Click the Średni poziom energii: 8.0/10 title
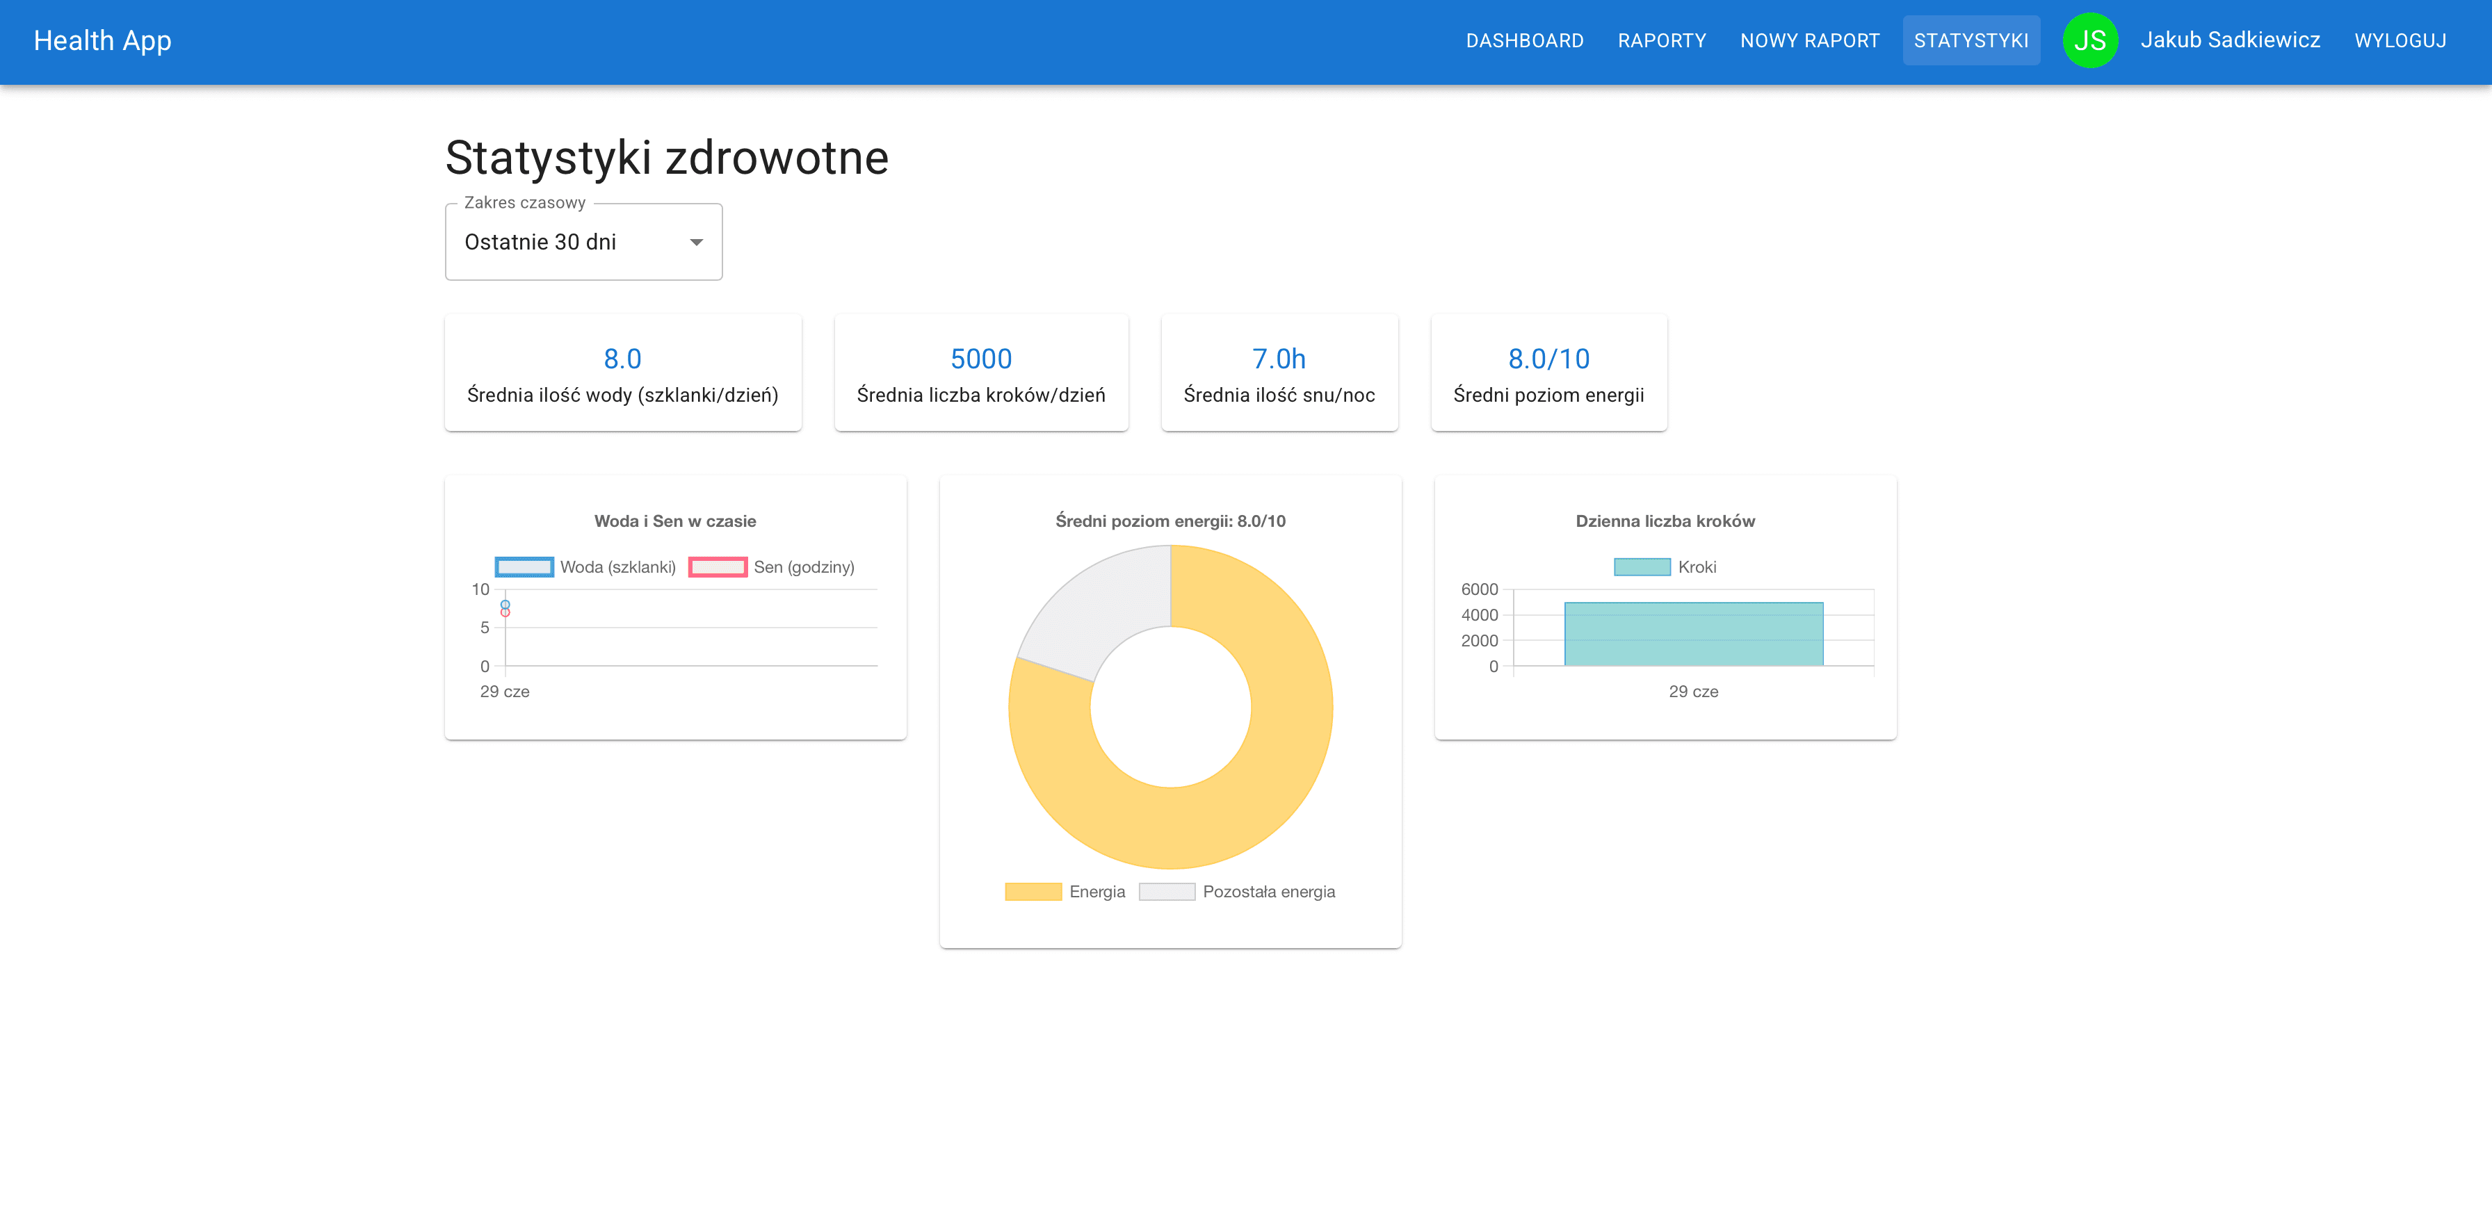The width and height of the screenshot is (2492, 1208). (1170, 521)
